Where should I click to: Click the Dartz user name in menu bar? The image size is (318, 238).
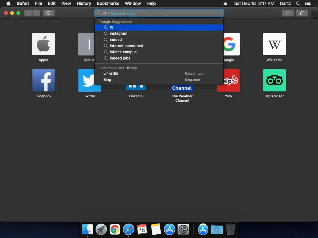pyautogui.click(x=285, y=3)
